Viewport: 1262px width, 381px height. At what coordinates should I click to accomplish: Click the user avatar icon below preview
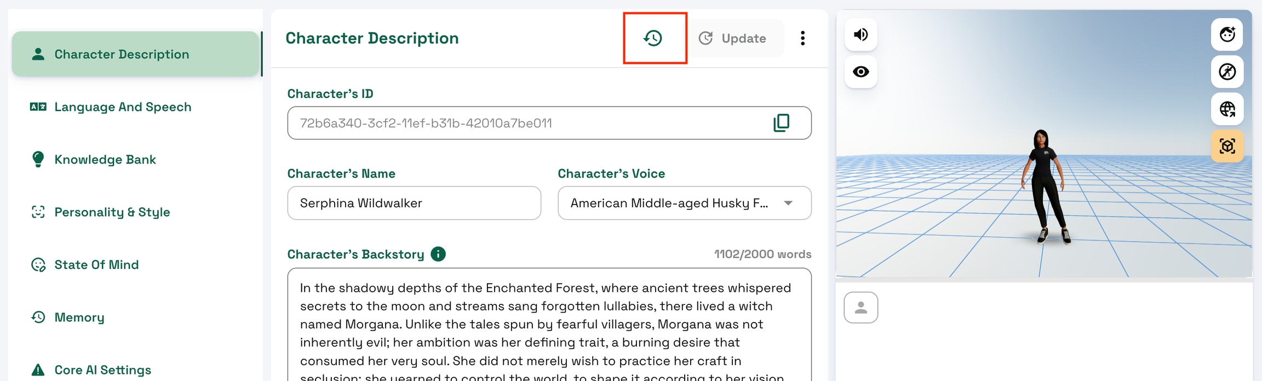861,308
